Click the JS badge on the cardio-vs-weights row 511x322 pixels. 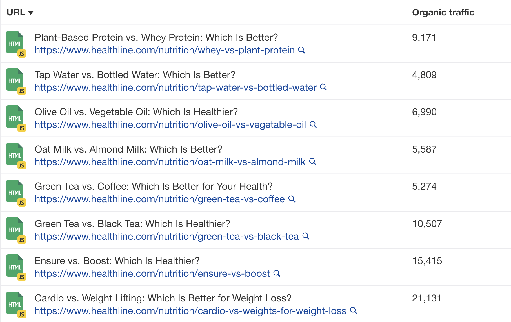click(22, 314)
